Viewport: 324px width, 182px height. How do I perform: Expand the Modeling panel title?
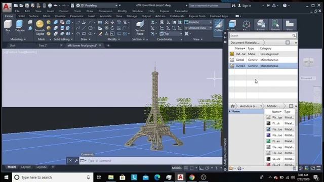click(18, 39)
